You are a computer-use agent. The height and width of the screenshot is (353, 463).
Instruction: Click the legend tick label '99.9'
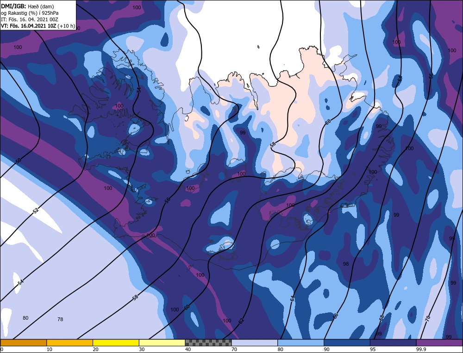(x=420, y=349)
